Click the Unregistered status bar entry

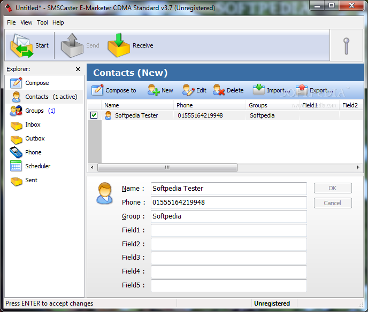[x=272, y=303]
